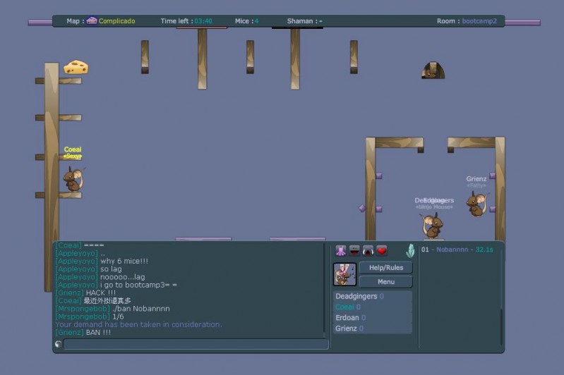The height and width of the screenshot is (375, 564).
Task: Click the mouse avatar thumbnail
Action: pos(344,274)
